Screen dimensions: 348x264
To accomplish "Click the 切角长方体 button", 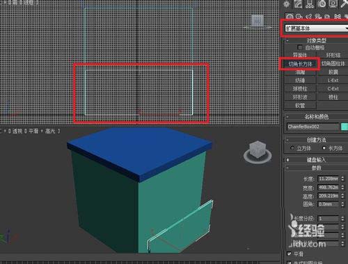I will pyautogui.click(x=300, y=64).
